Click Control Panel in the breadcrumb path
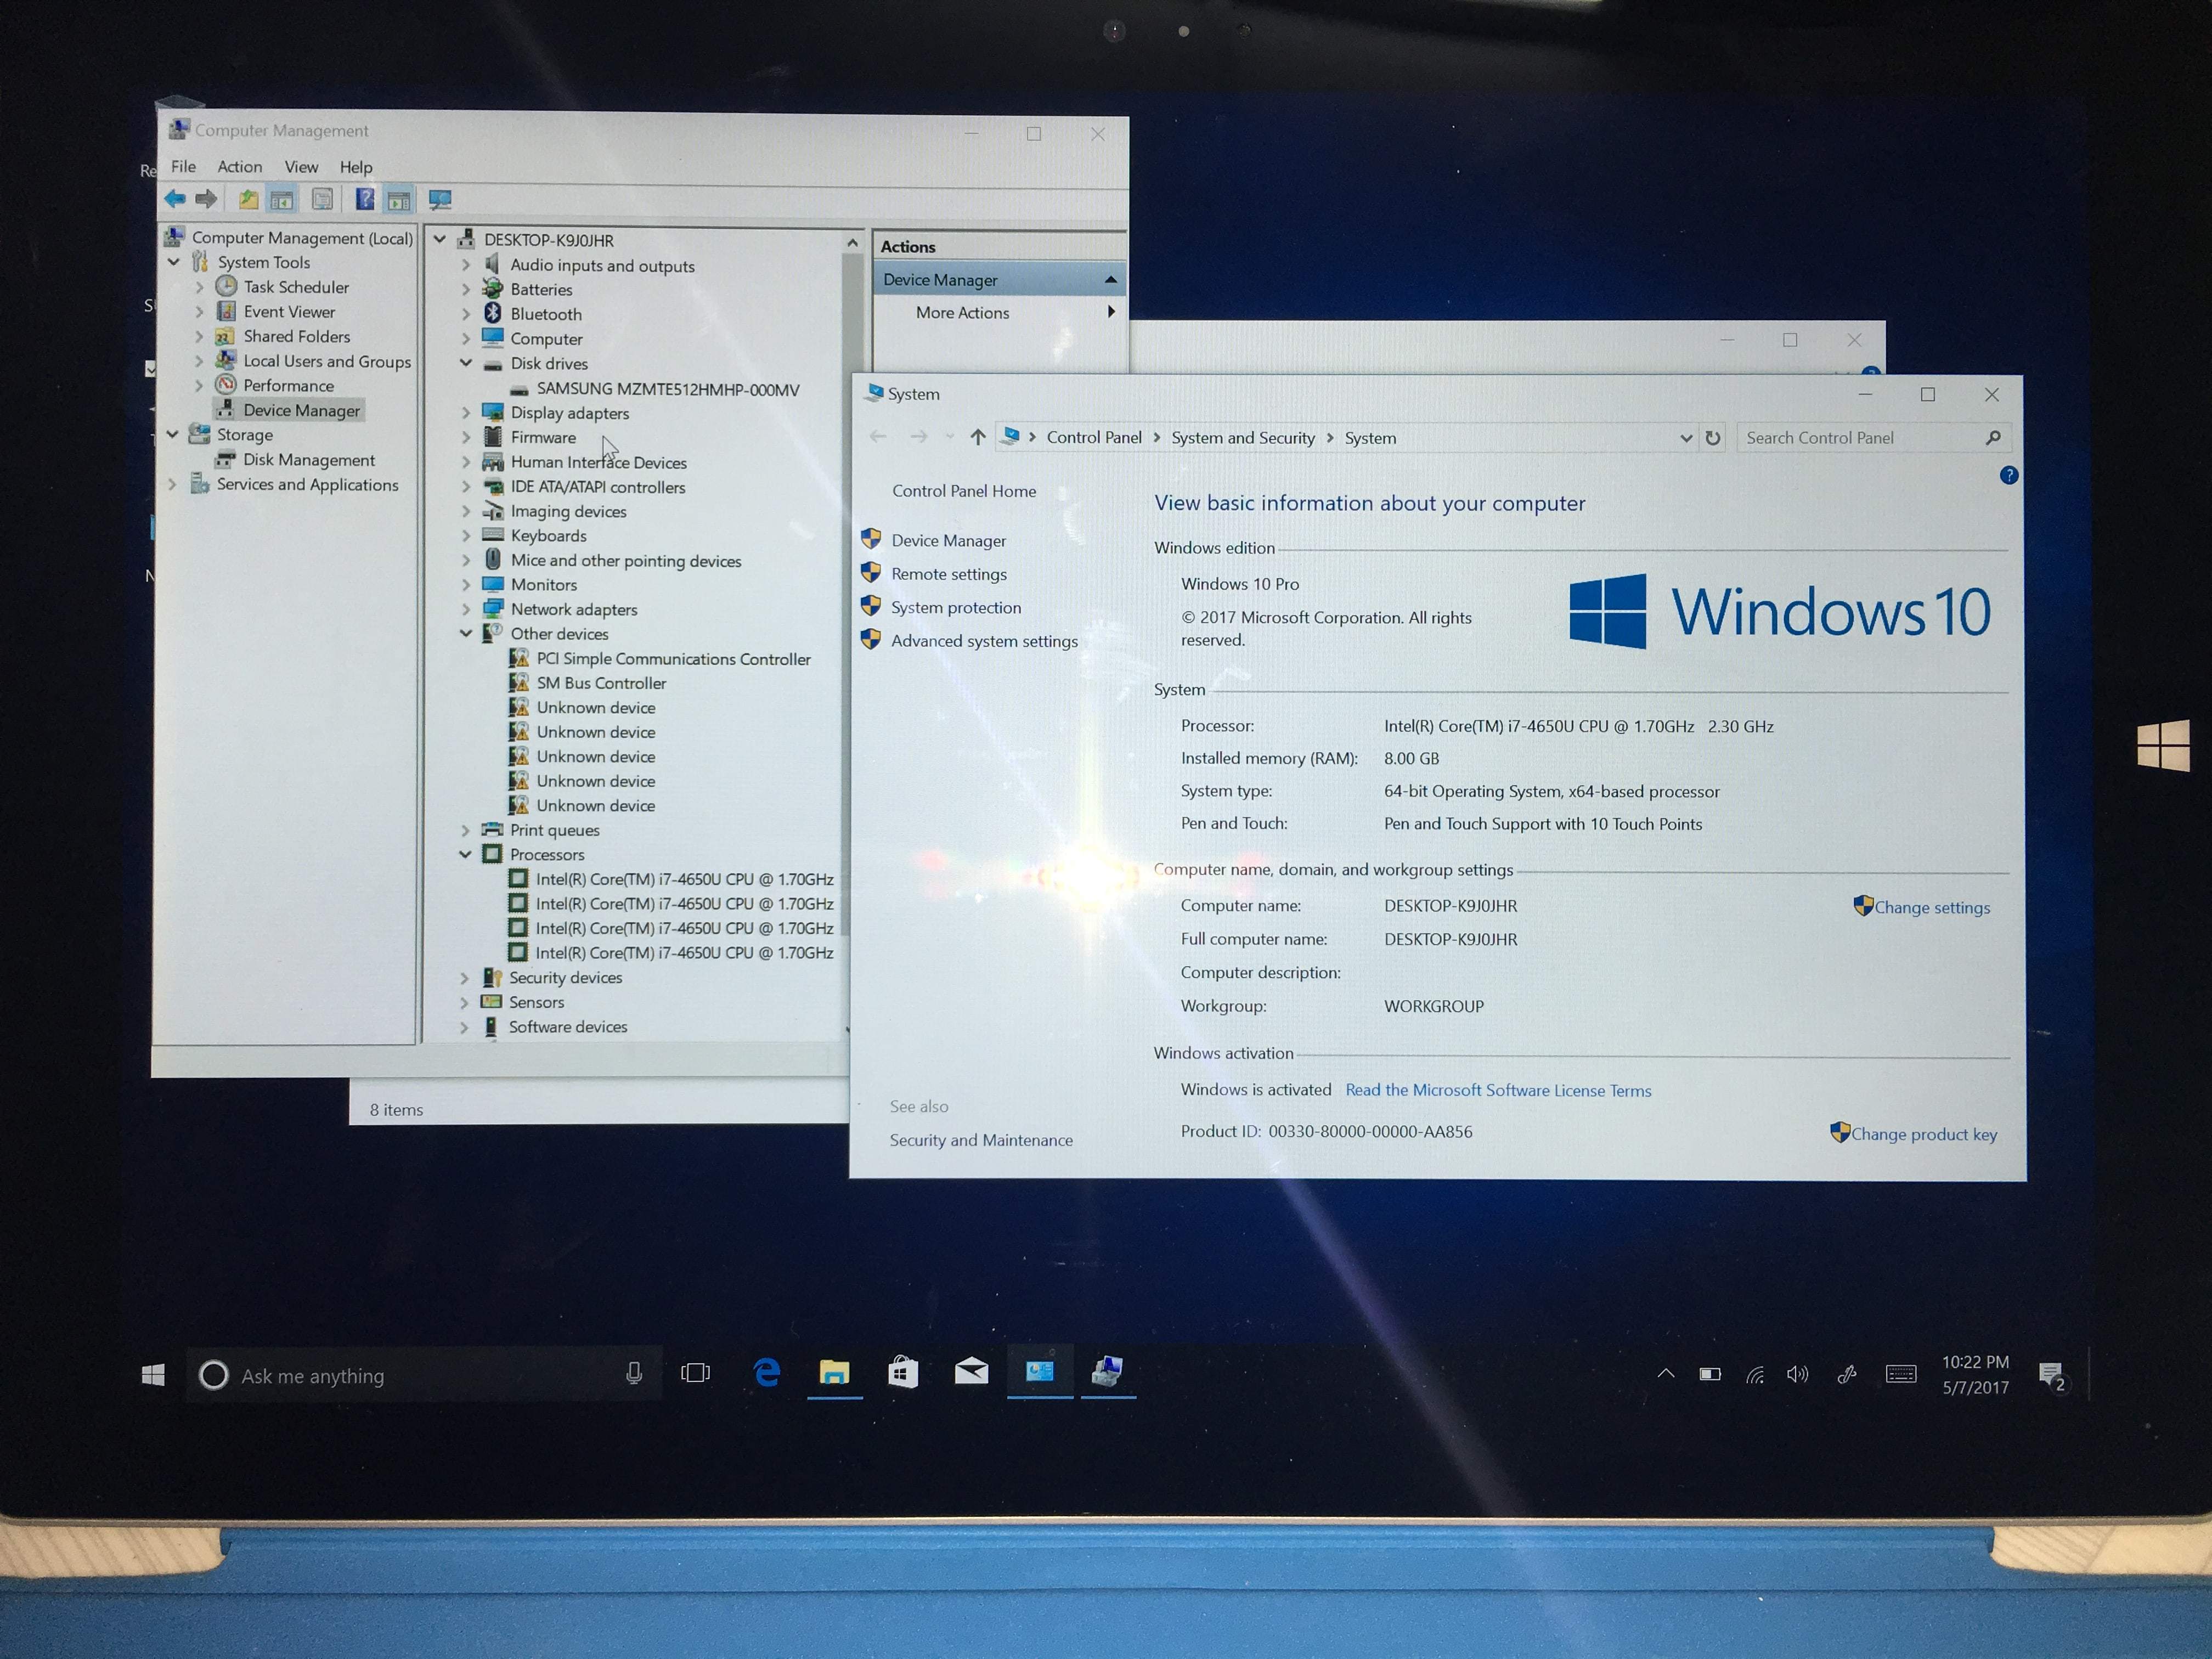 1094,438
